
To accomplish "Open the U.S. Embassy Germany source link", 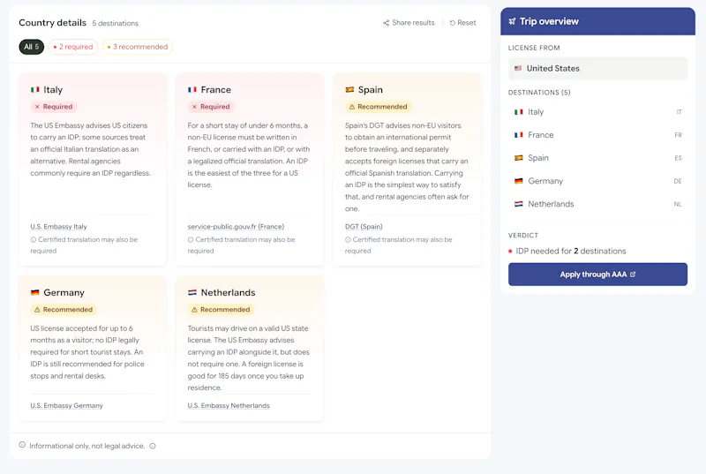I will (67, 405).
